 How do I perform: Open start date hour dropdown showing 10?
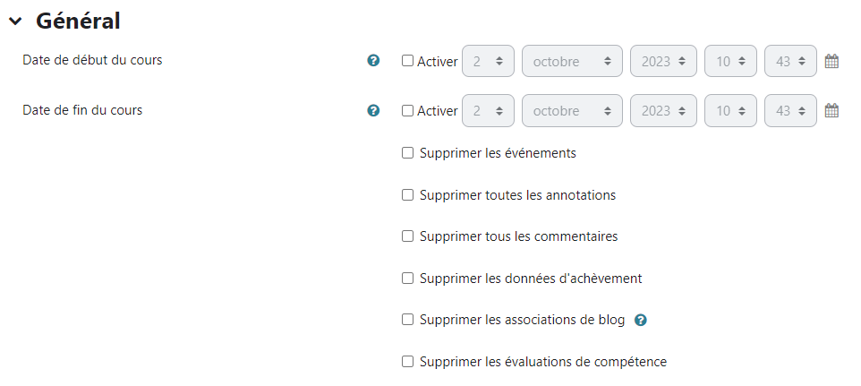tap(730, 62)
